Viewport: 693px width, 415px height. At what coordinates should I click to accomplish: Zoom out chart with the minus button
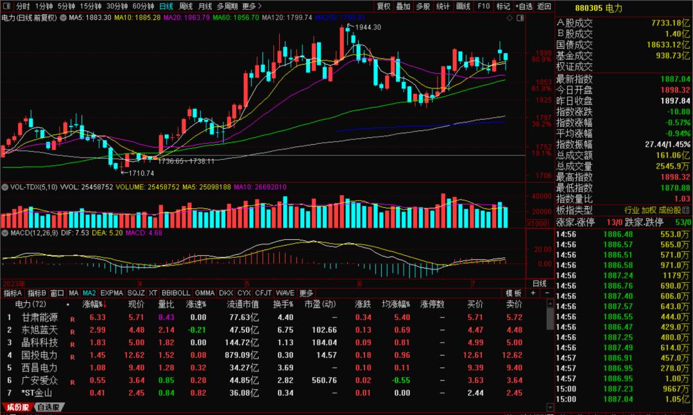pos(547,293)
